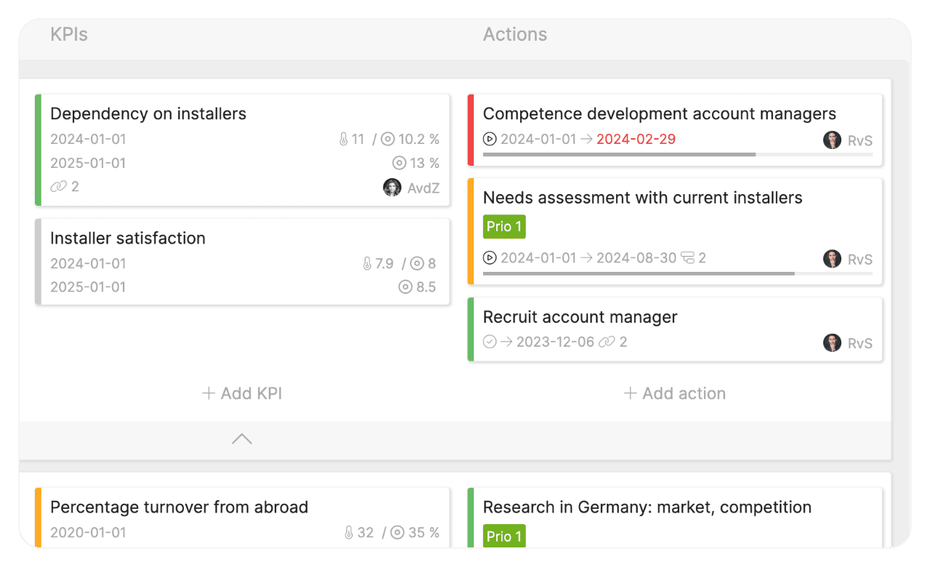Click end date 2024-08-30 on Needs assessment
Screen dimensions: 930x567
click(x=636, y=257)
